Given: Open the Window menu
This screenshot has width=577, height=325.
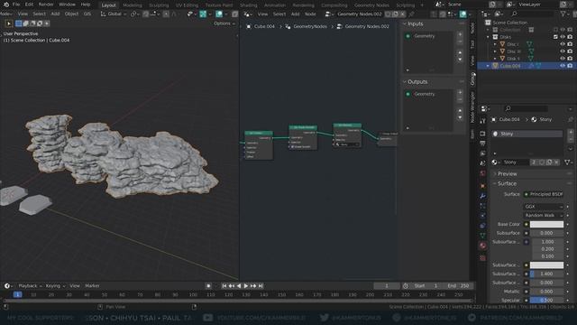Looking at the screenshot, I should point(67,5).
